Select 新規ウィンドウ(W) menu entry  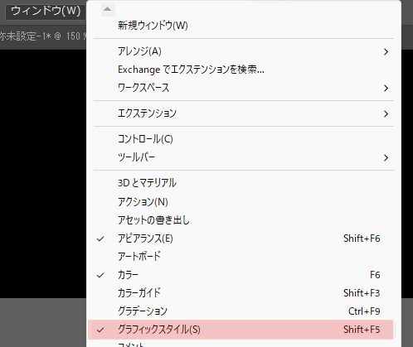point(244,26)
